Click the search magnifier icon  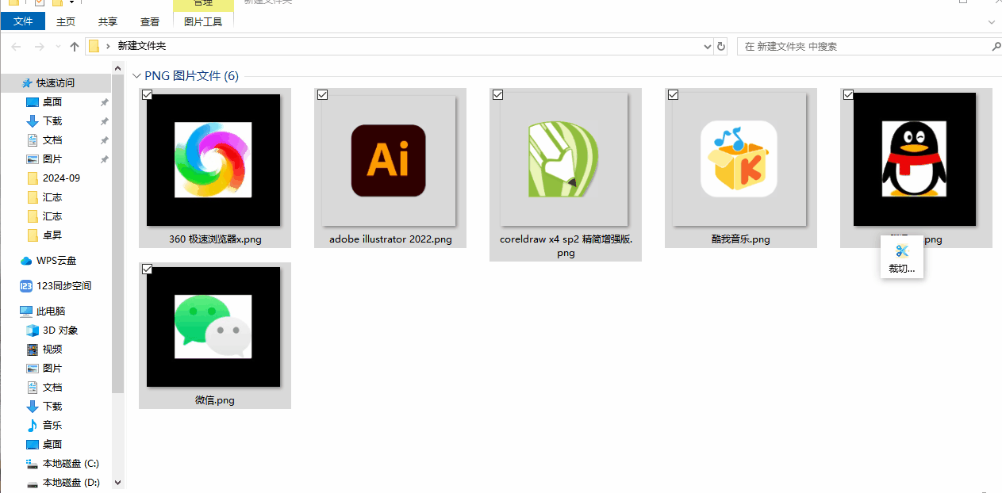(996, 47)
